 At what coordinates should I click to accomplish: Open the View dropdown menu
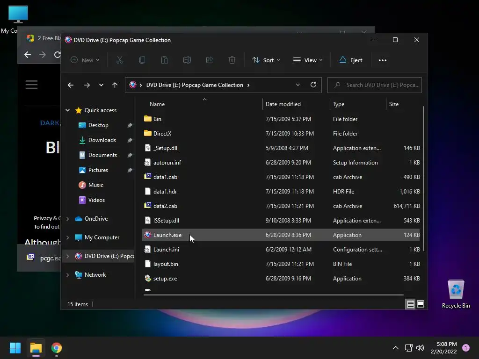coord(308,60)
